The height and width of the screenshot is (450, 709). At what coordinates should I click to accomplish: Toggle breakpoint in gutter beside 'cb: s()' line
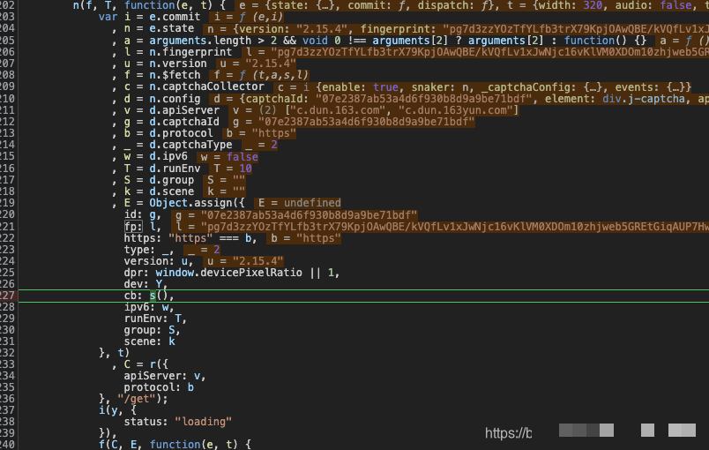[7, 296]
